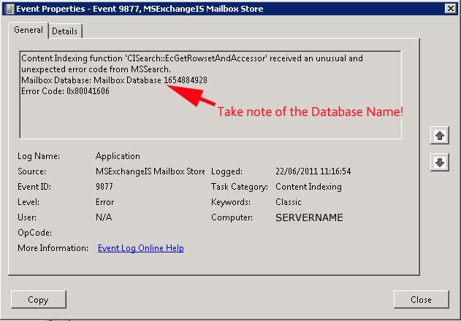Viewport: 461px width, 321px height.
Task: Click the Event ID value '9877'
Action: [x=104, y=187]
